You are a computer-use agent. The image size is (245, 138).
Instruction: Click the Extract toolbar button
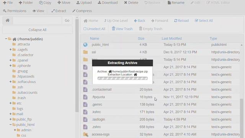click(x=59, y=11)
